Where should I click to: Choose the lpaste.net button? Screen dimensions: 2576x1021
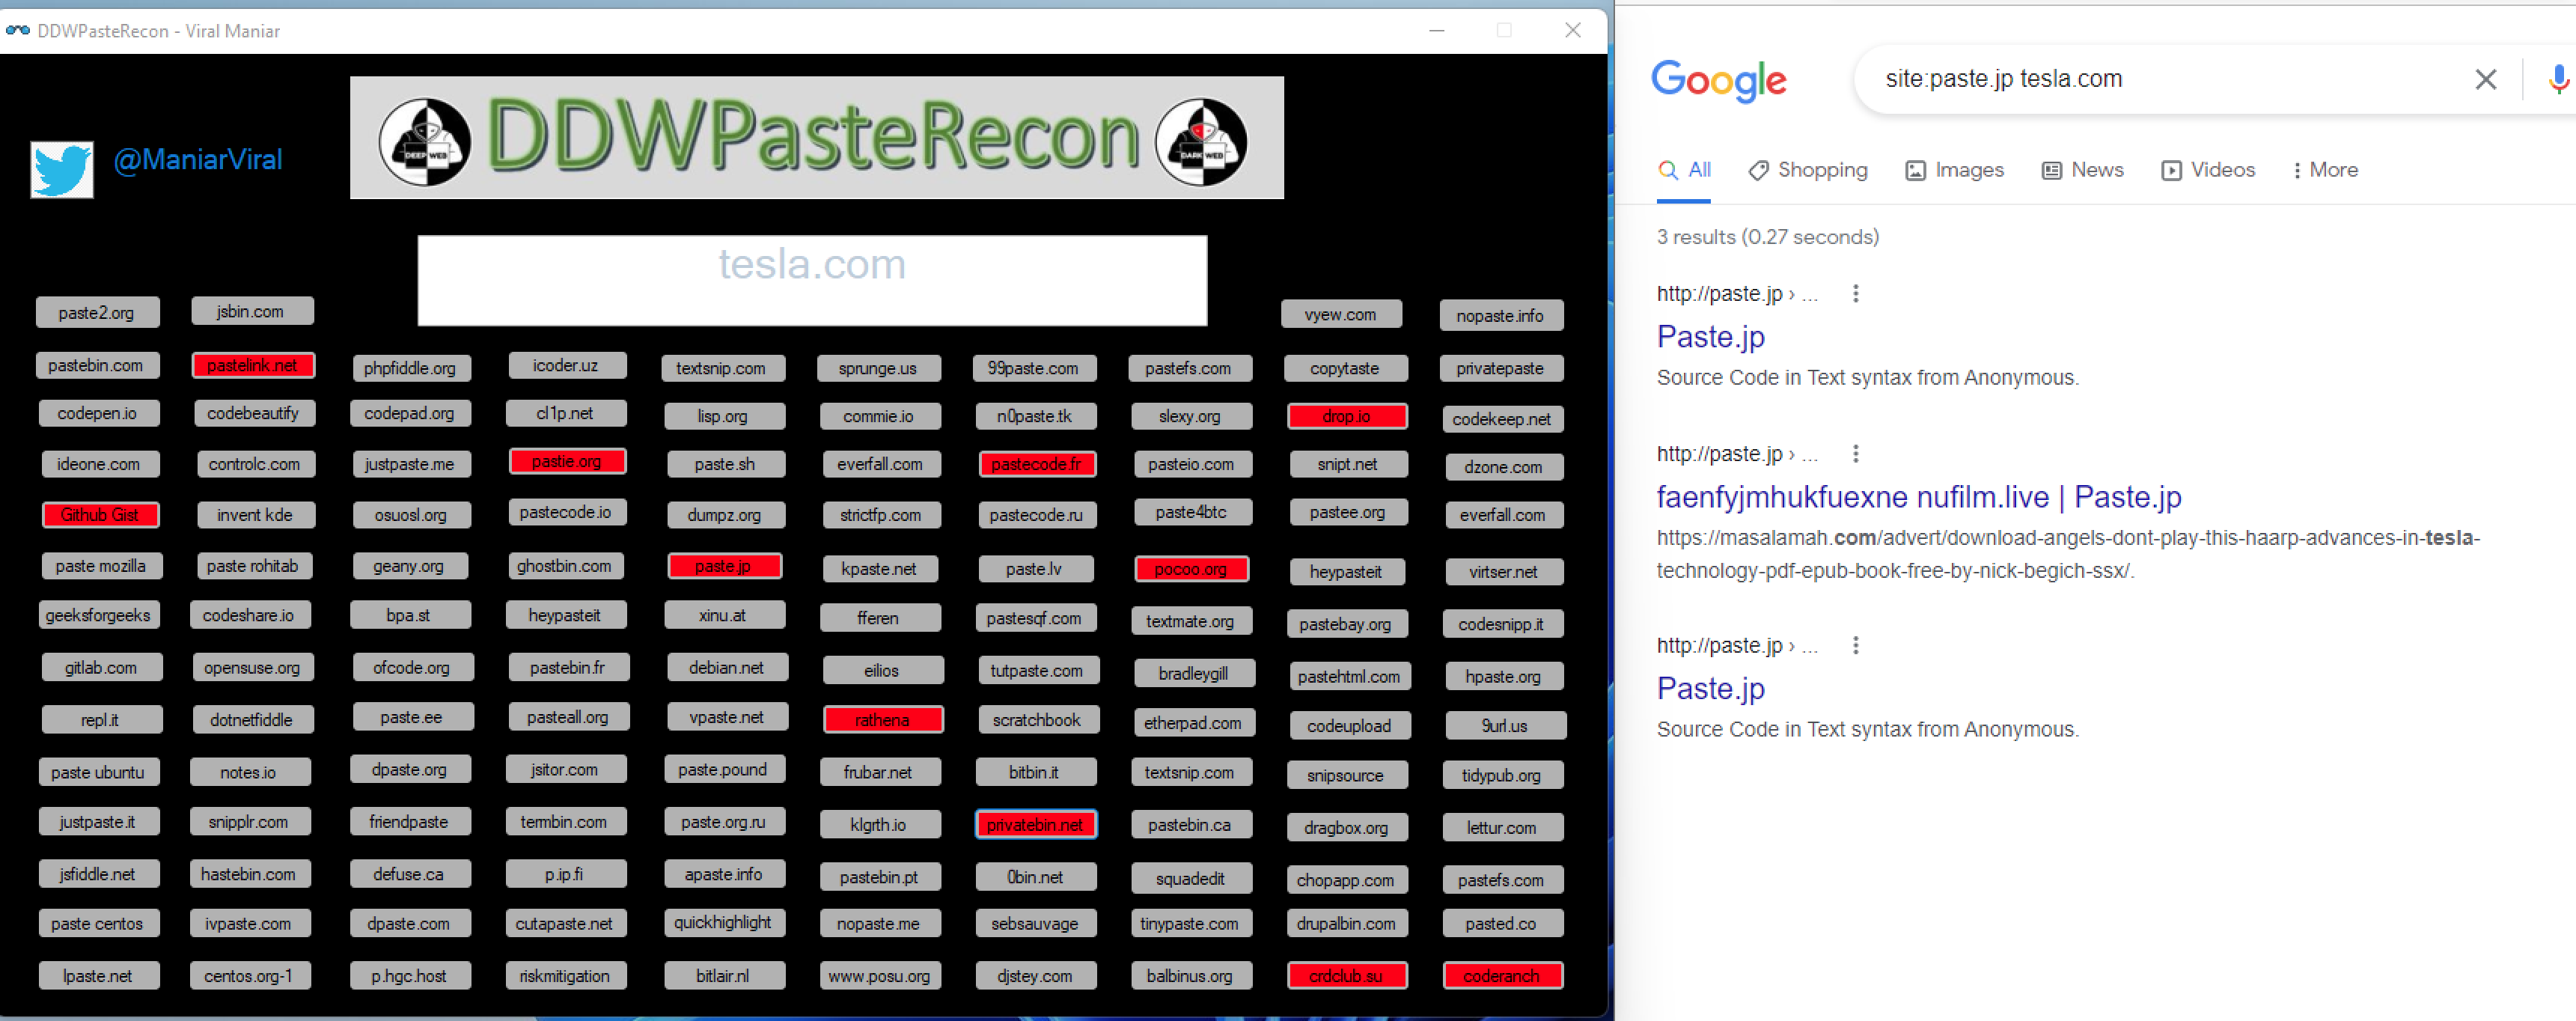click(x=98, y=975)
